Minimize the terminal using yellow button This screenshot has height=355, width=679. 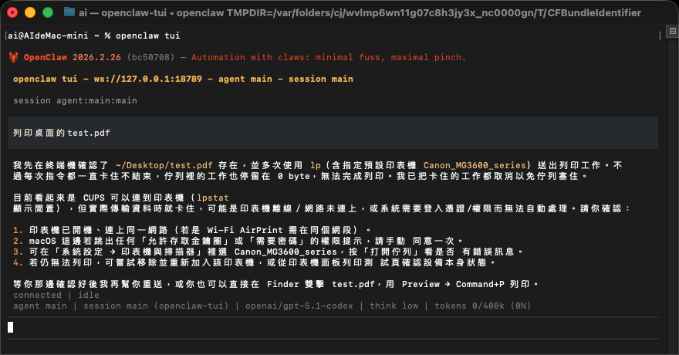30,12
